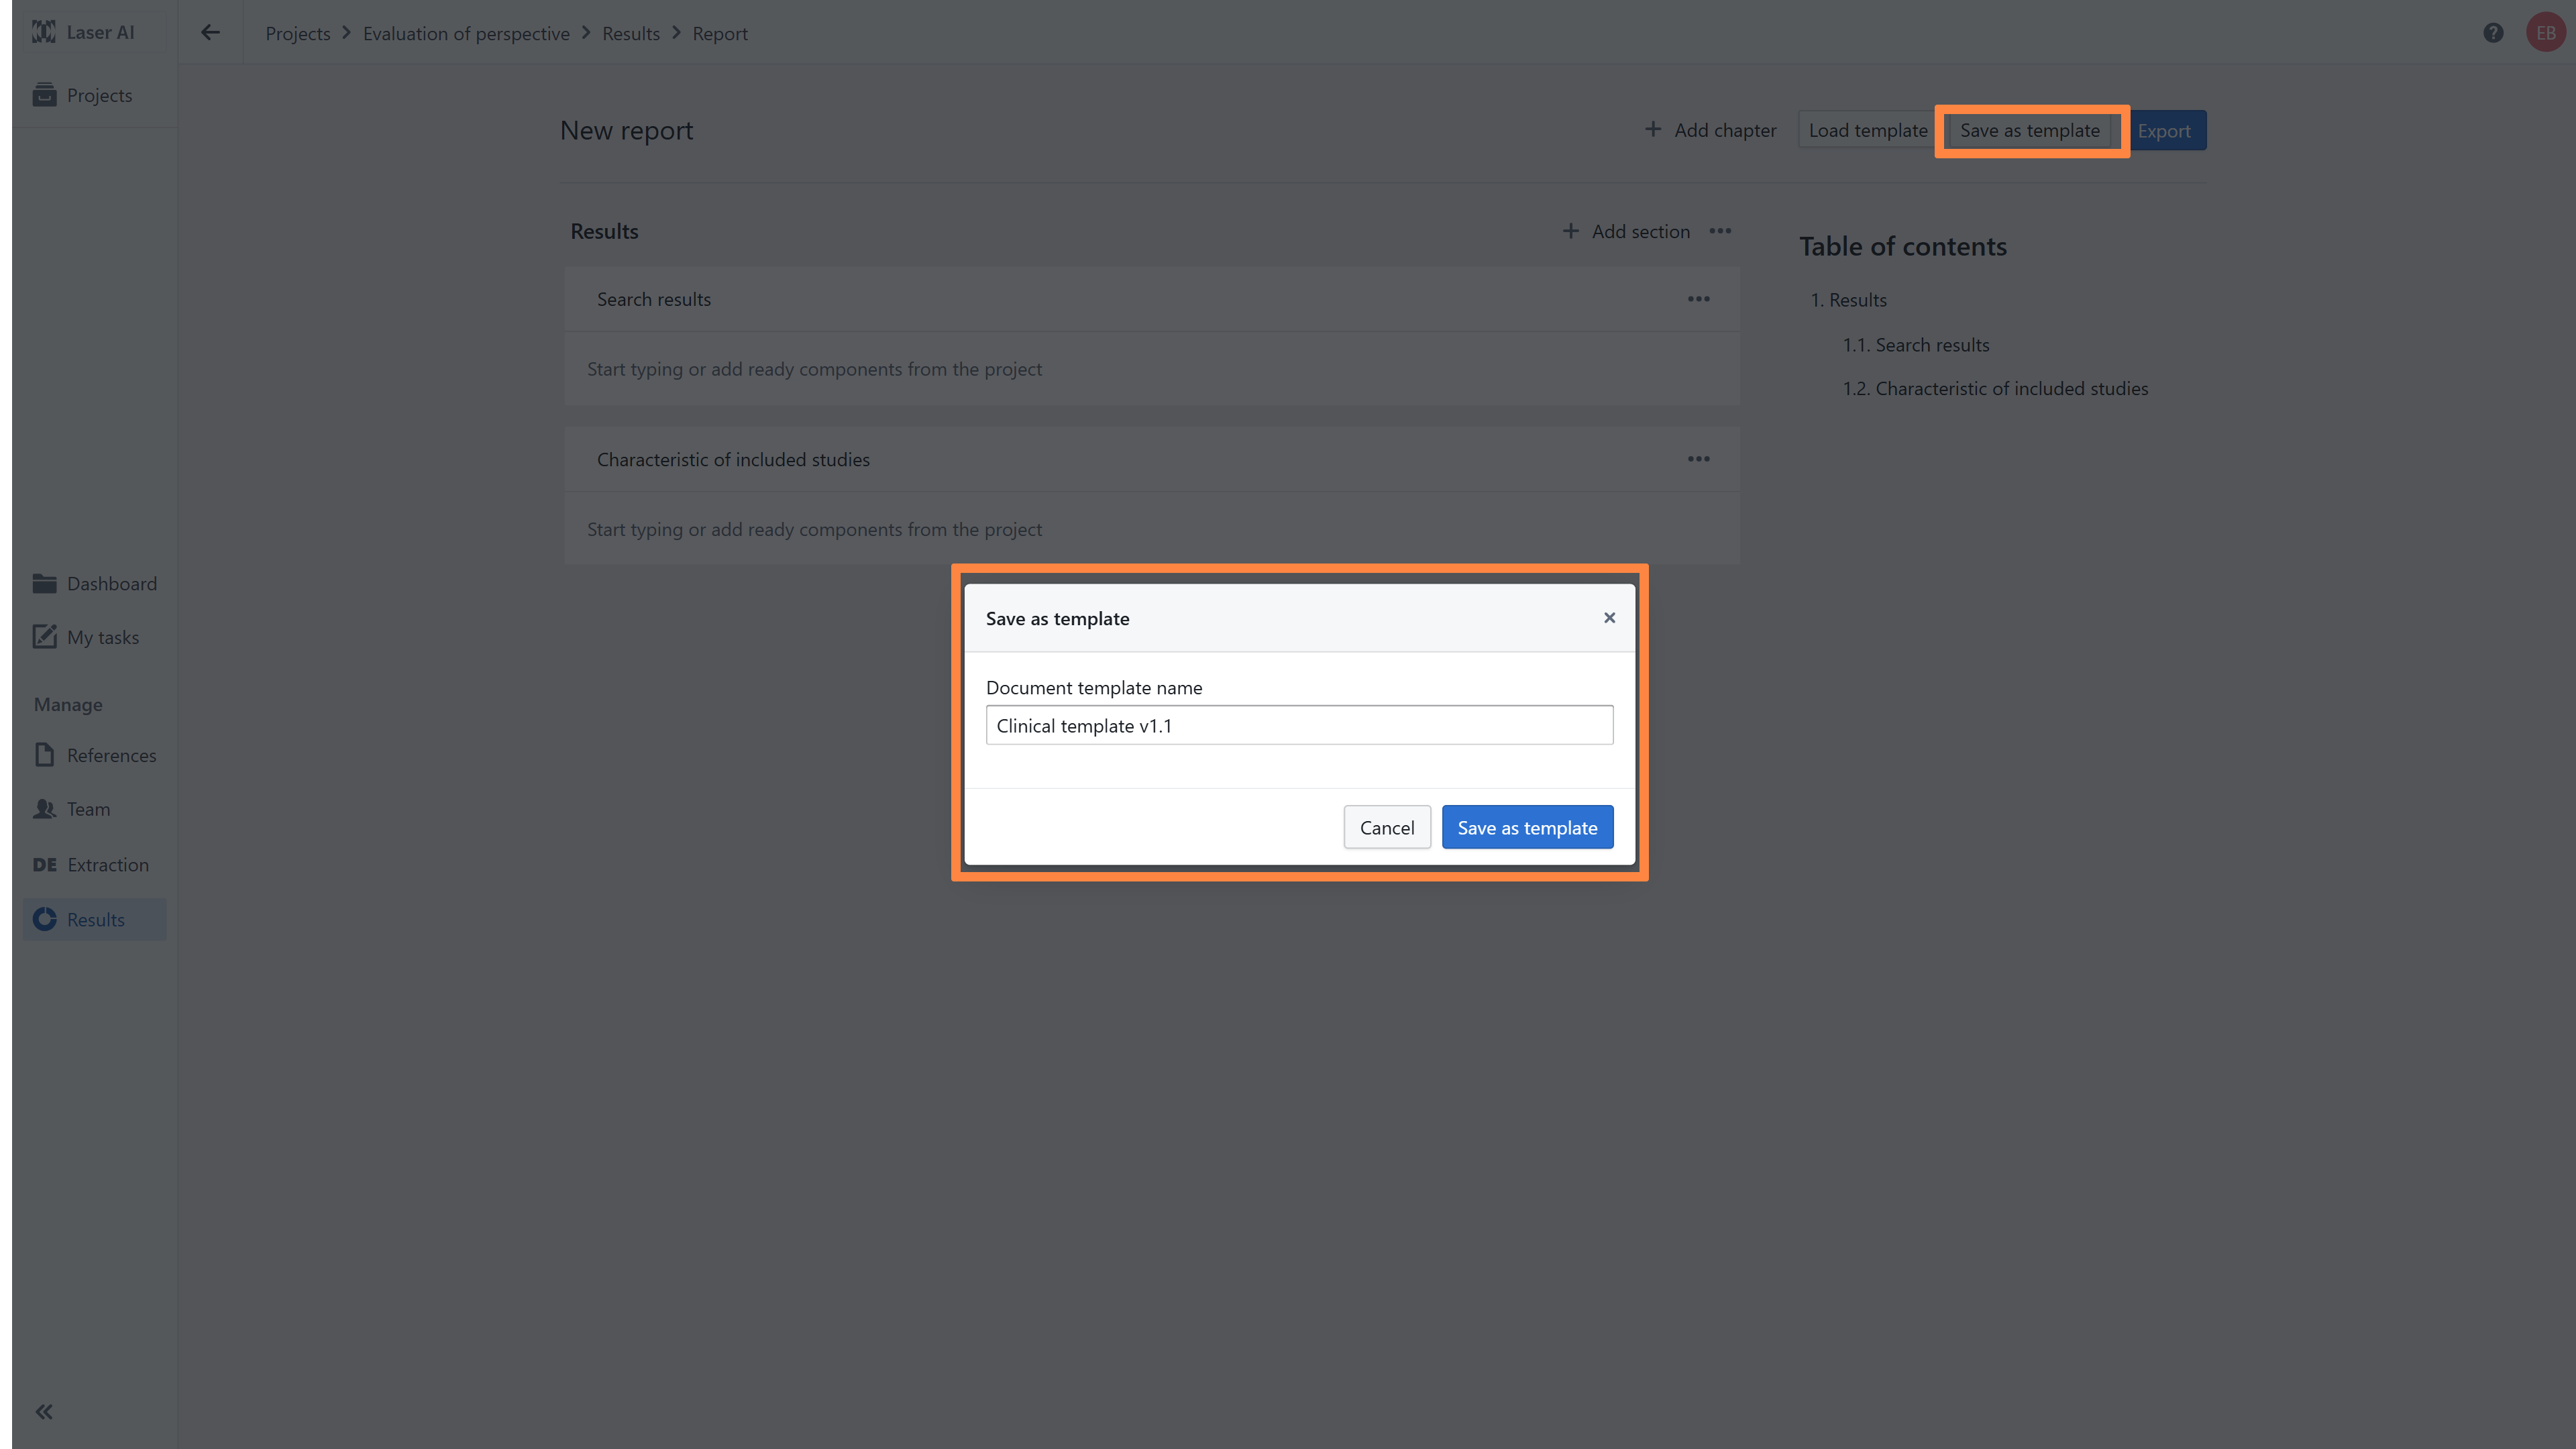Collapse the sidebar with double chevron
The width and height of the screenshot is (2576, 1449).
44,1412
